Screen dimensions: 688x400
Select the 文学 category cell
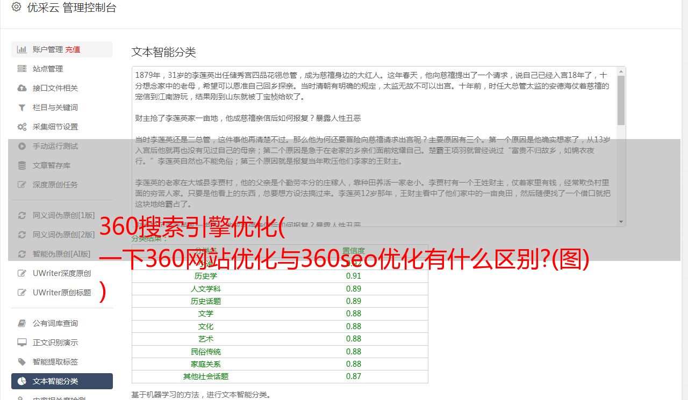206,314
